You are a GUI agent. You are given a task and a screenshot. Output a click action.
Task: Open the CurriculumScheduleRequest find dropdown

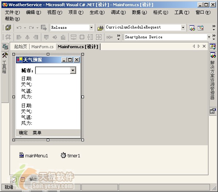tap(183, 27)
